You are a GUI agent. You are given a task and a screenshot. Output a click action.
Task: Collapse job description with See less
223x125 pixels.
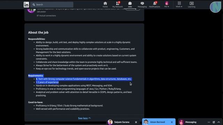[x=84, y=118]
